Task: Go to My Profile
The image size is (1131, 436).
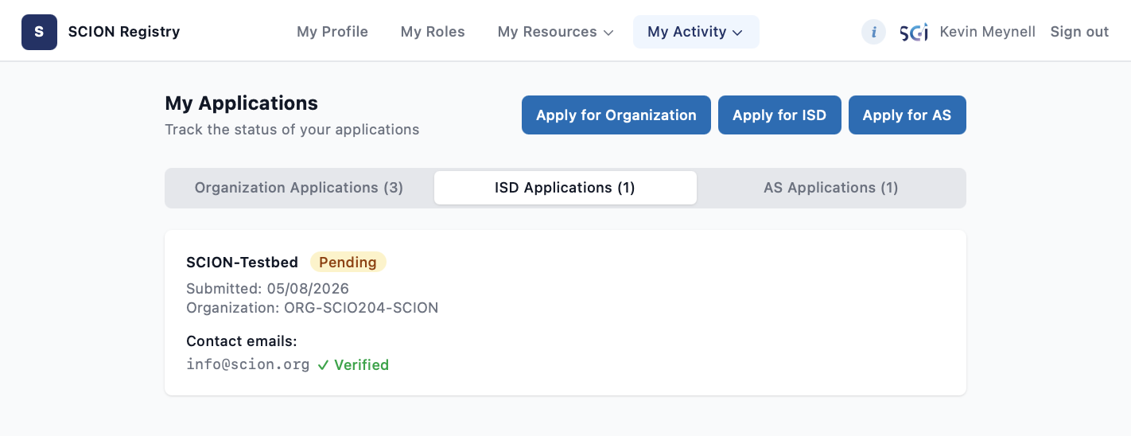Action: click(x=332, y=32)
